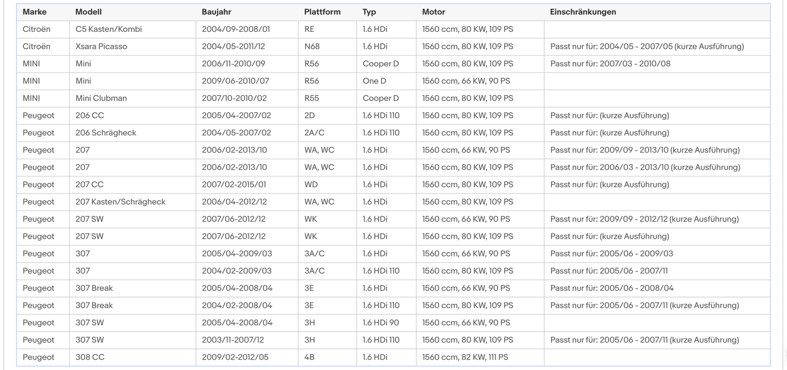
Task: Click the Einschränkungen column header
Action: 583,12
